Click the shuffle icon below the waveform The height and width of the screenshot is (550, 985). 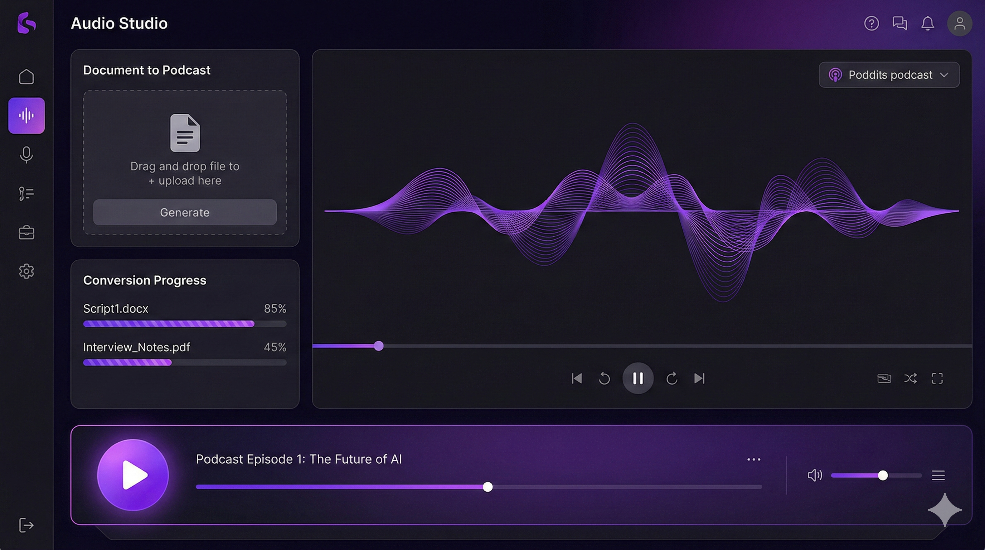[x=911, y=378]
